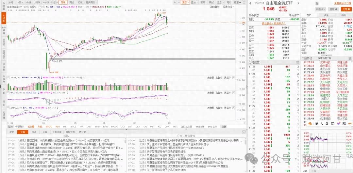Open F10资料 in left sidebar
The height and width of the screenshot is (173, 353).
[x=3, y=30]
